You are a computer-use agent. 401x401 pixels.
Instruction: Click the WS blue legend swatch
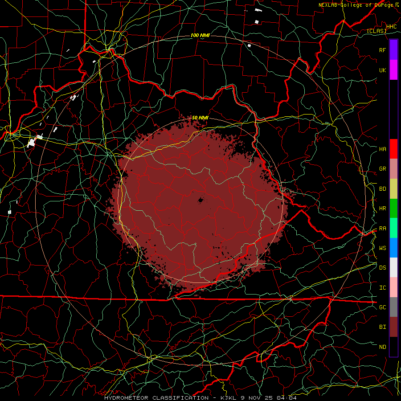(x=393, y=248)
